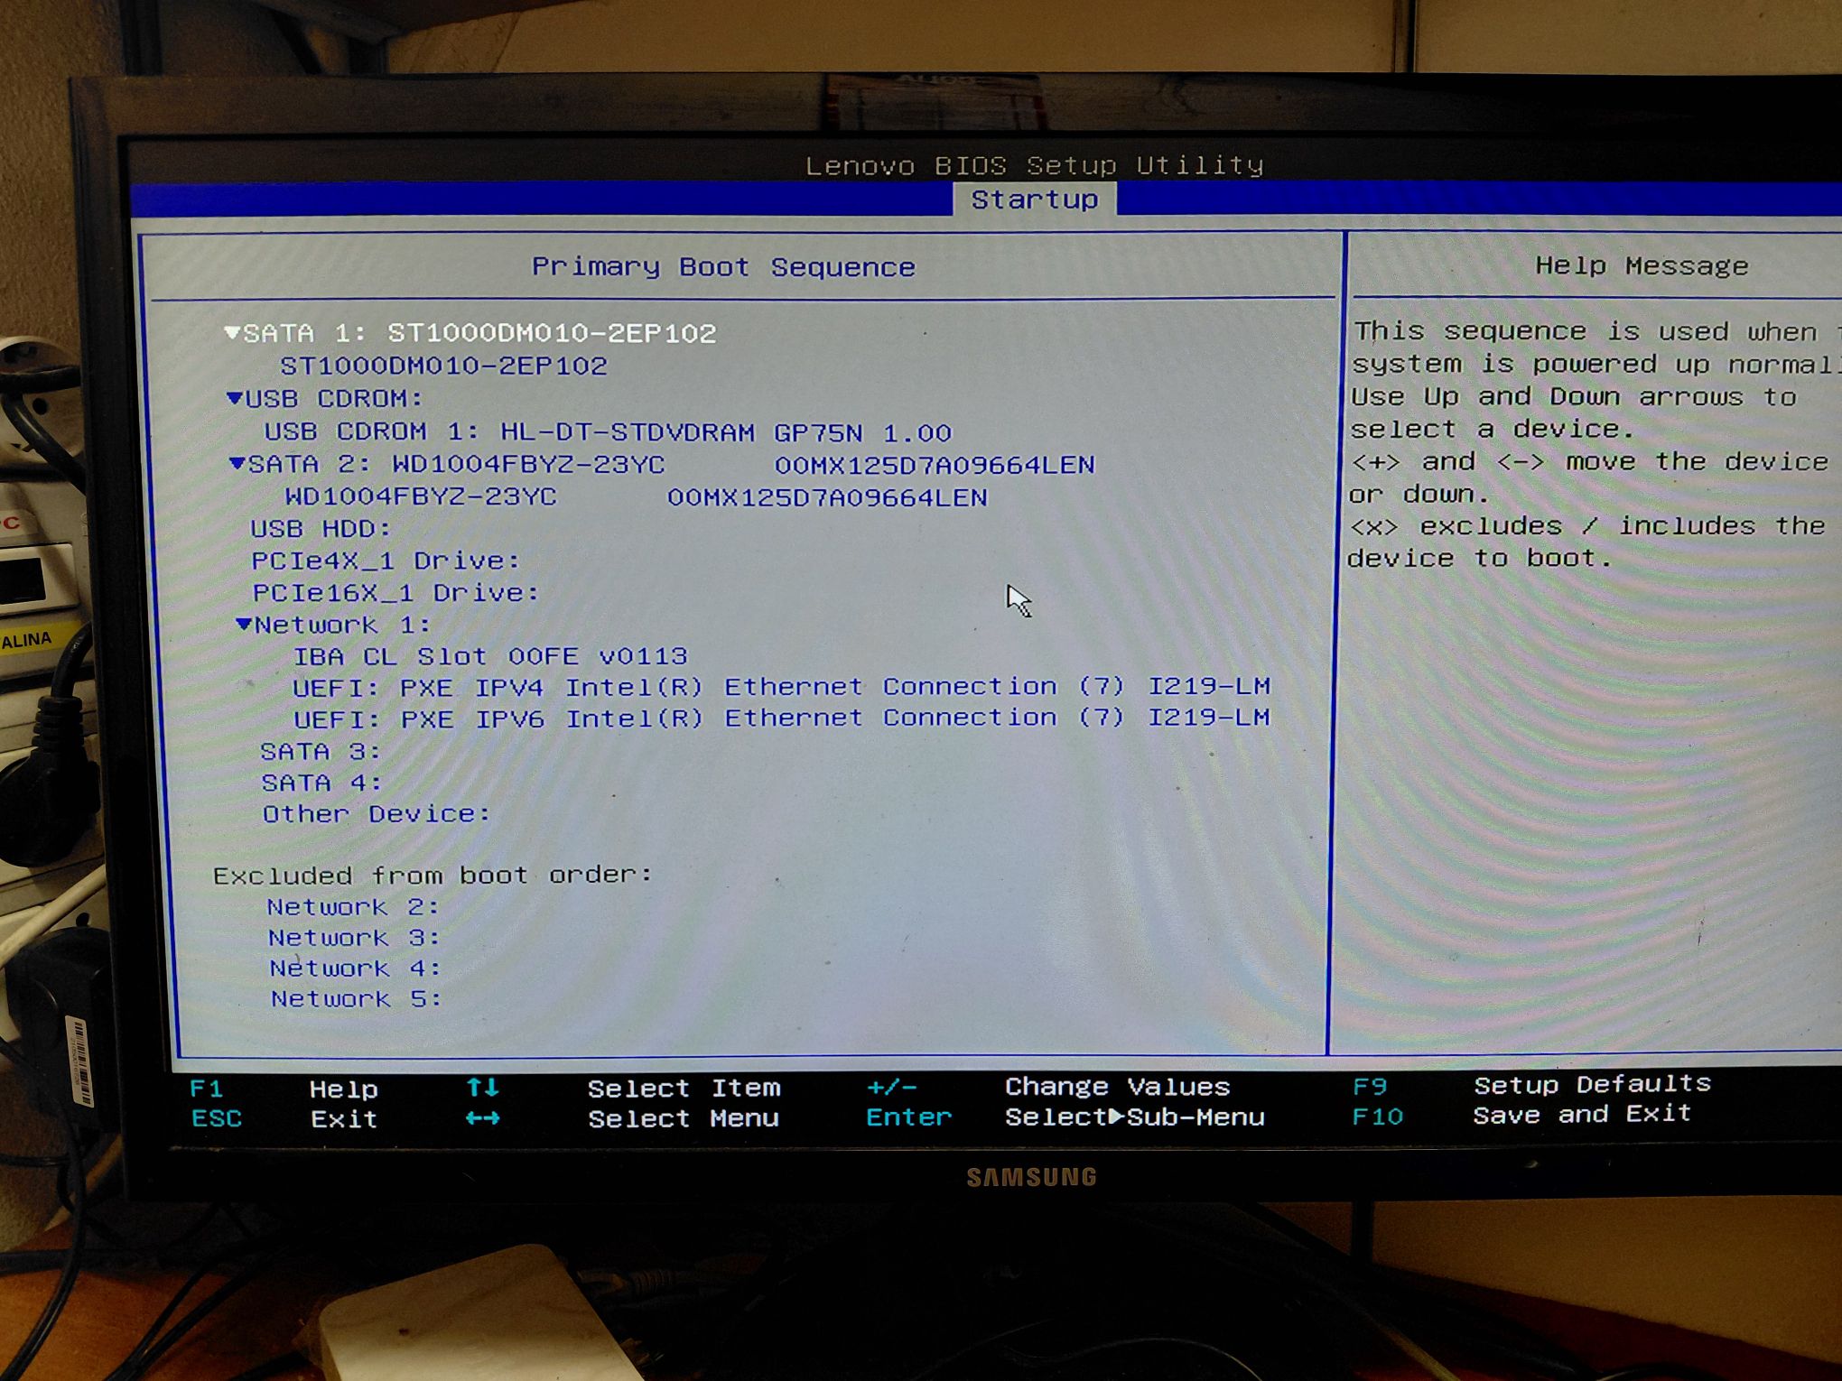Click the ESC Exit key hint
This screenshot has height=1381, width=1842.
[x=284, y=1119]
